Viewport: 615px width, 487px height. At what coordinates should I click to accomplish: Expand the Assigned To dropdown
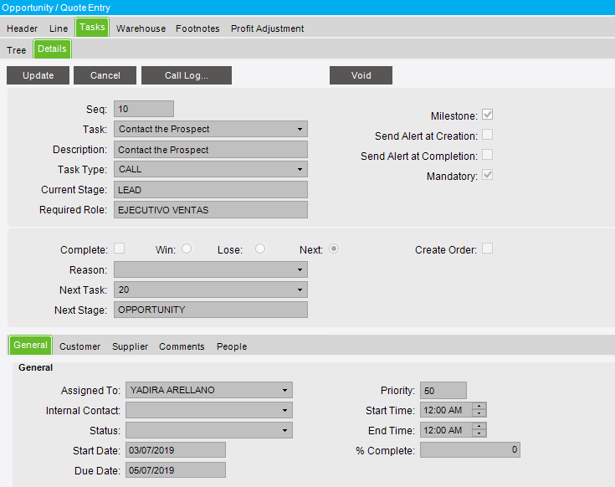click(284, 390)
